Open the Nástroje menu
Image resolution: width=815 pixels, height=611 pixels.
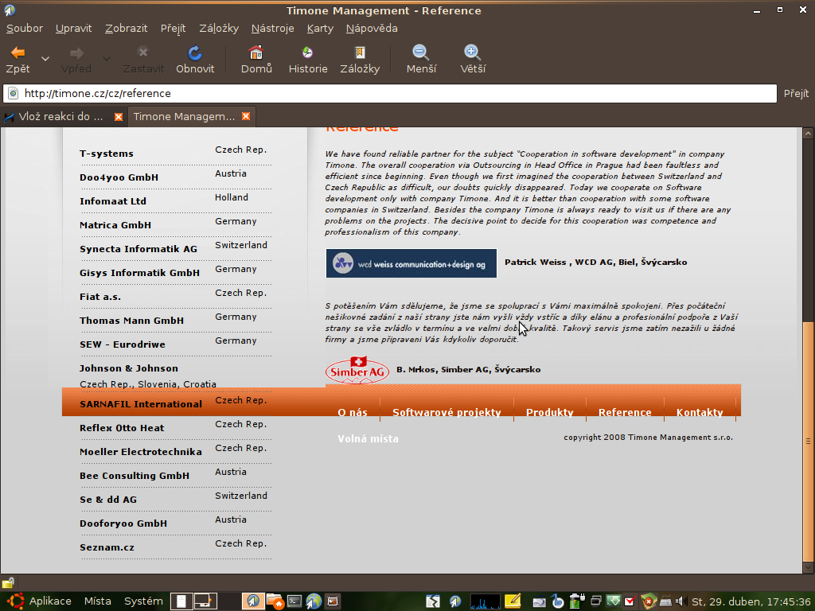(x=272, y=29)
